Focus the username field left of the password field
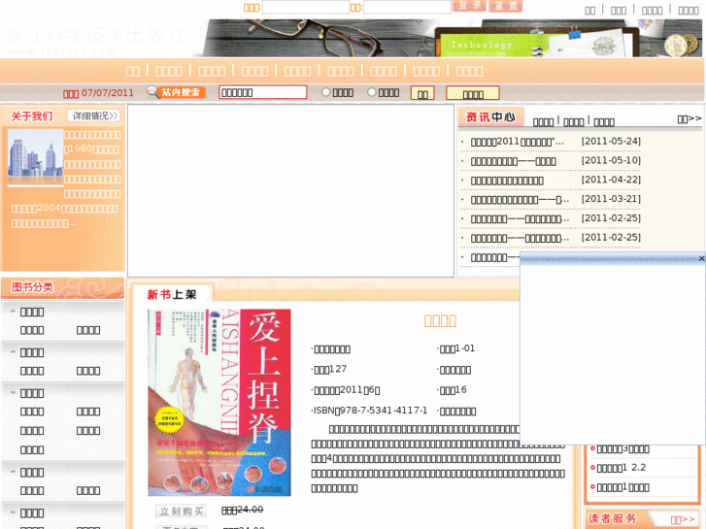 [306, 7]
